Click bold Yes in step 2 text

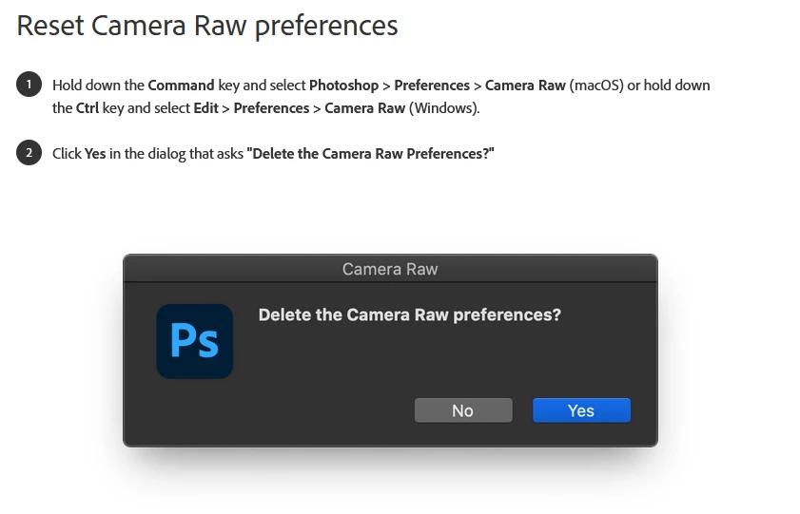95,154
